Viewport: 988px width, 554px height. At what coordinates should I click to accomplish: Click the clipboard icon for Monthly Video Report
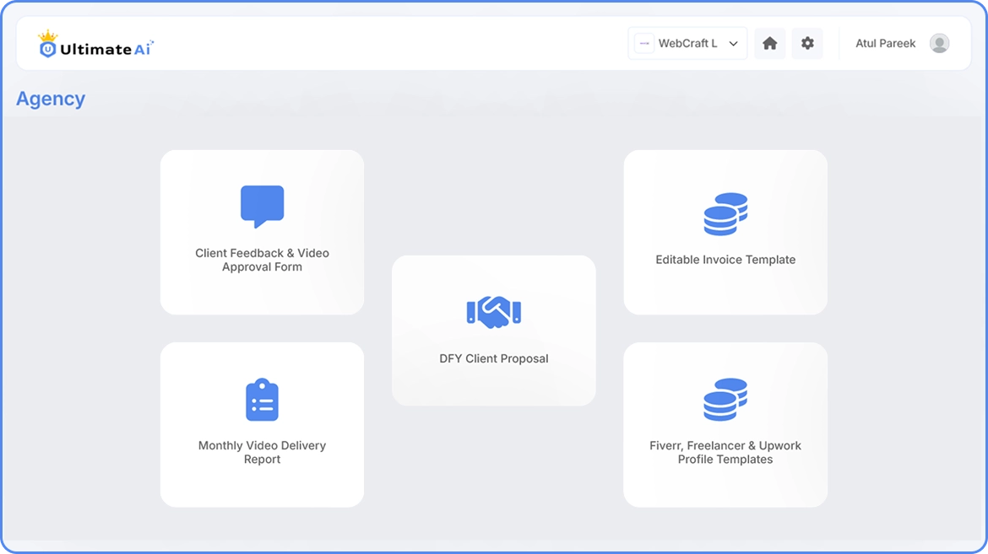(262, 400)
